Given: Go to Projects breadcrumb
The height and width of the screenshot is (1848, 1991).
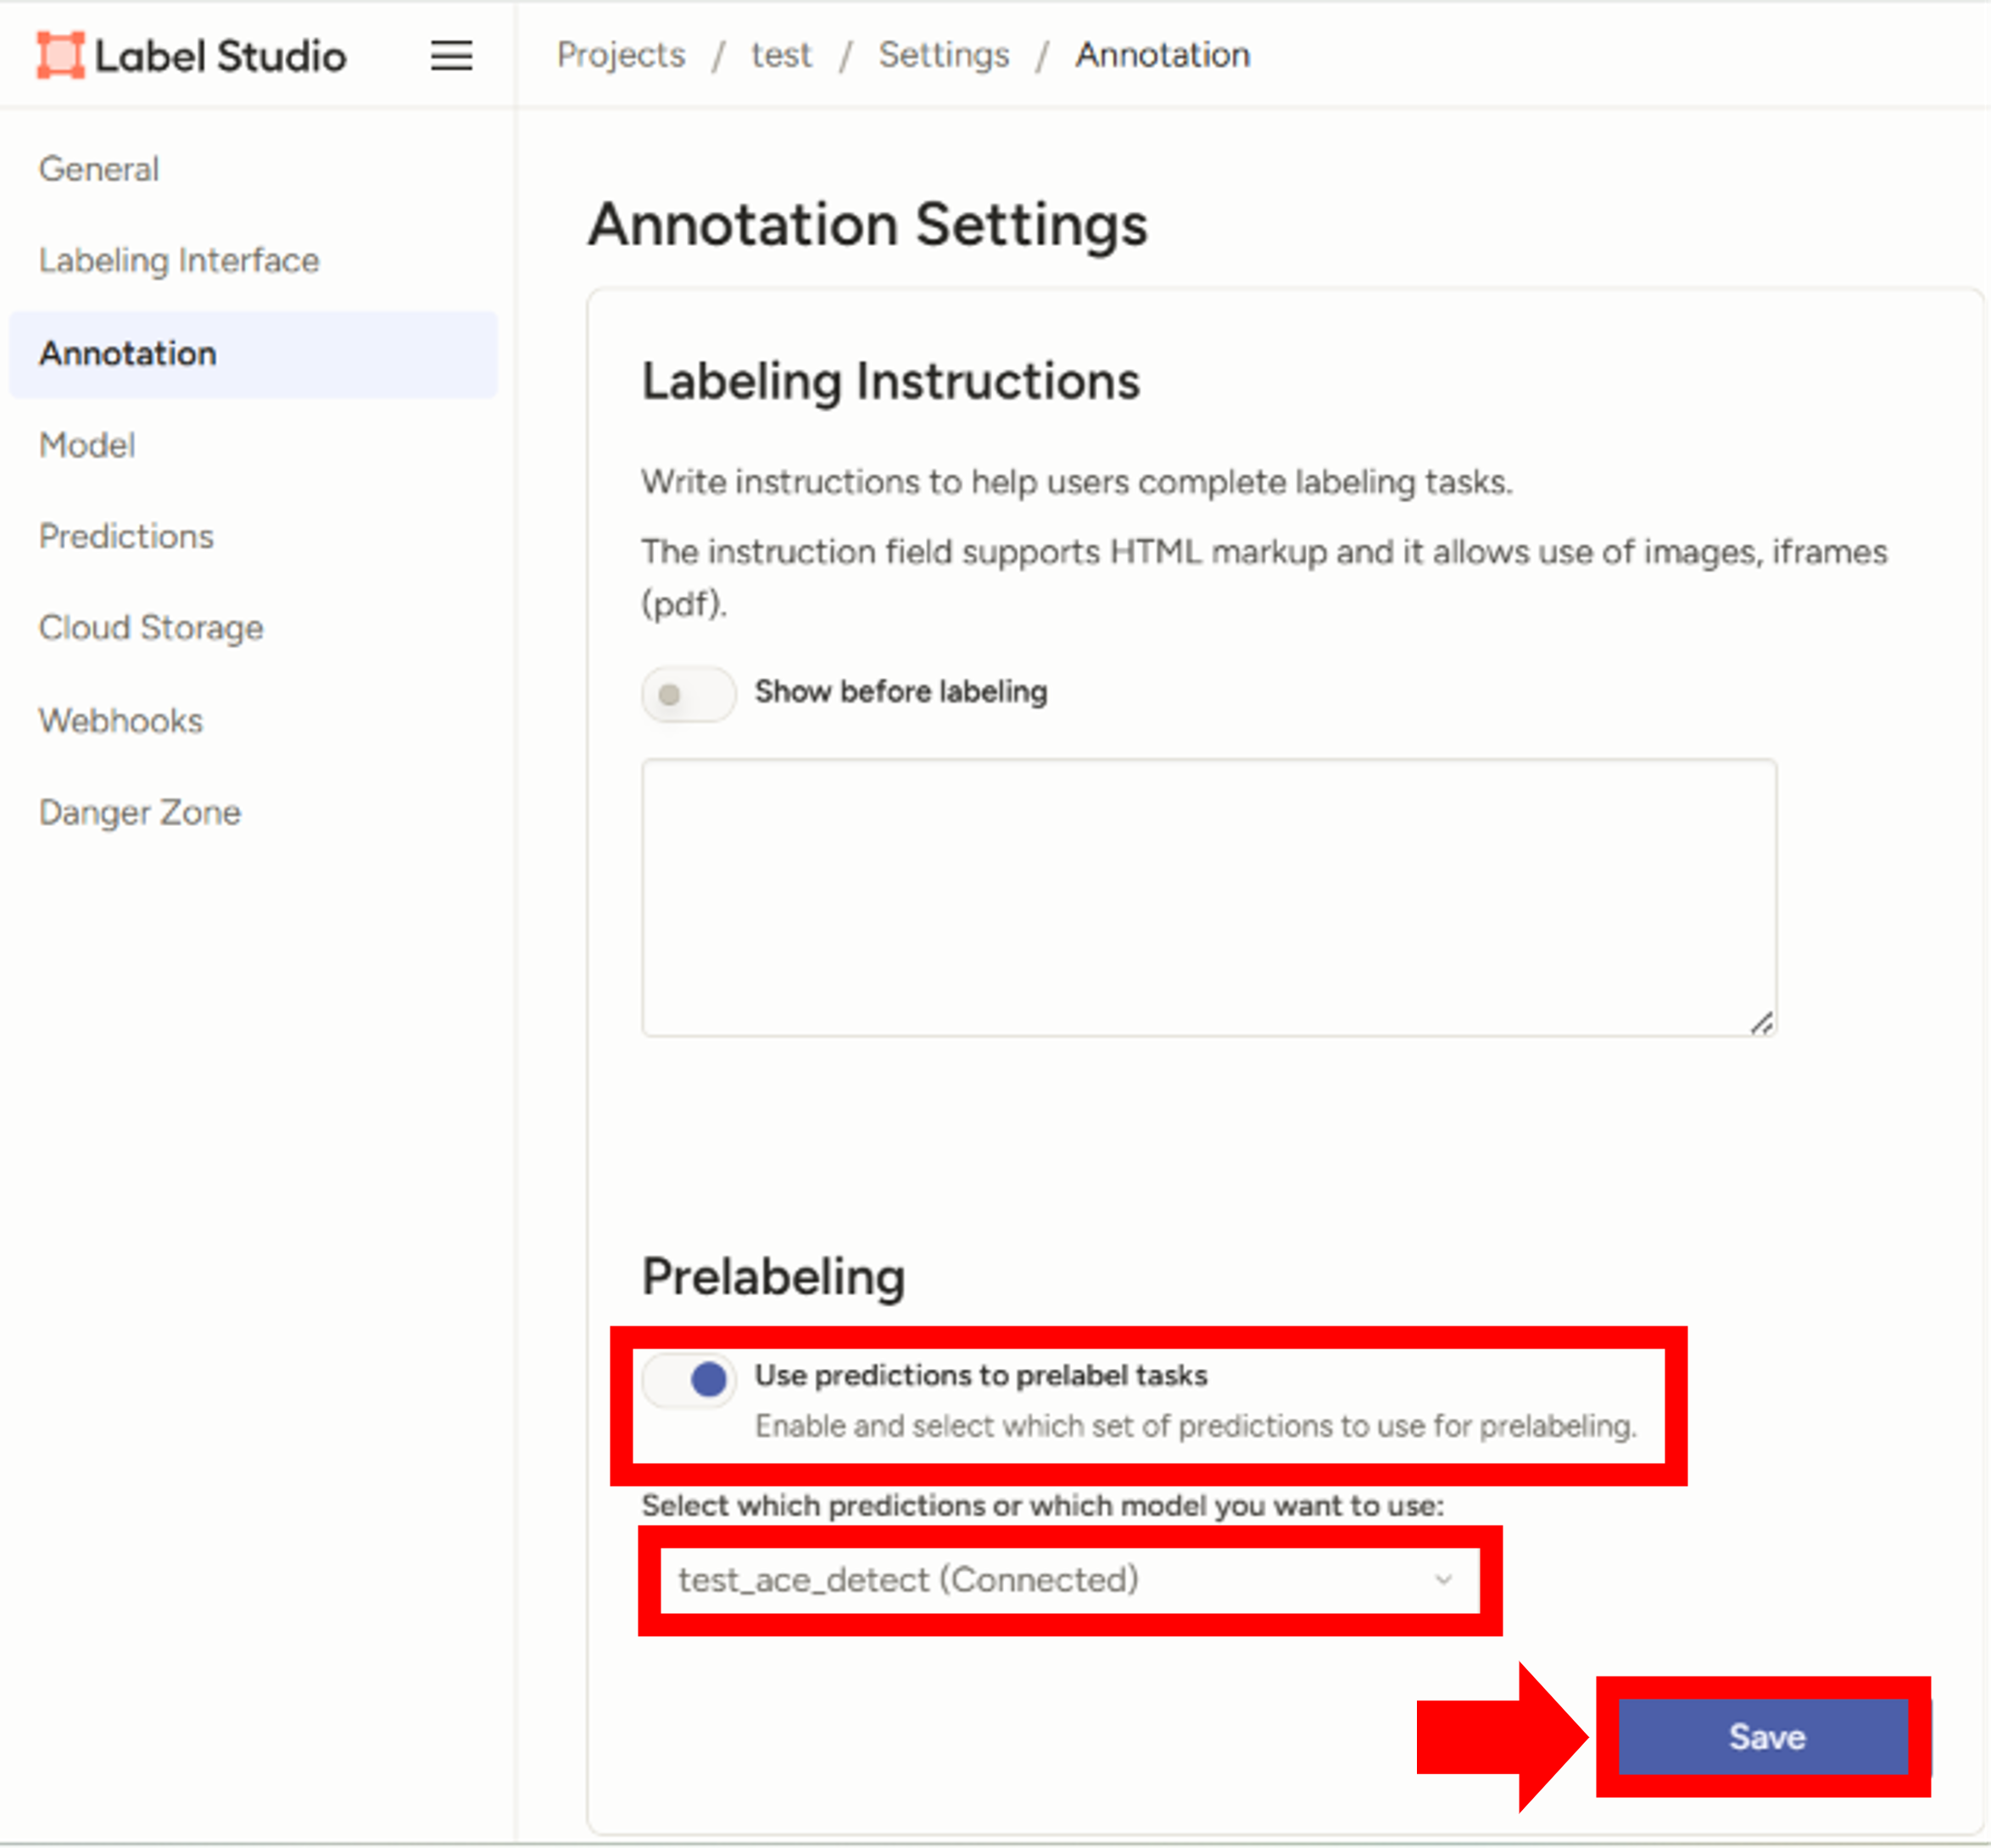Looking at the screenshot, I should 621,54.
